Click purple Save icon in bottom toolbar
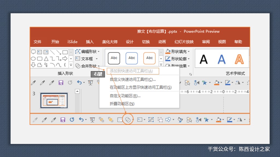The image size is (280, 157). point(63,120)
